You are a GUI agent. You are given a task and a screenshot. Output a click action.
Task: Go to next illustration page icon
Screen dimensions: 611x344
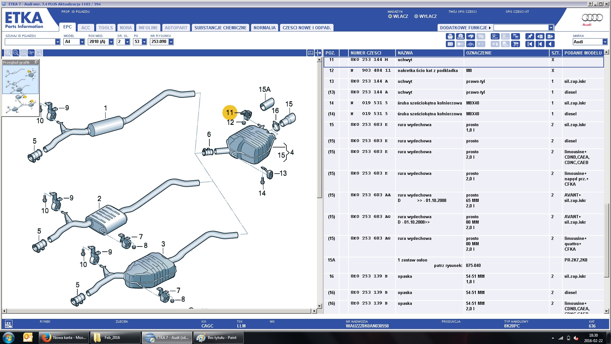550,36
